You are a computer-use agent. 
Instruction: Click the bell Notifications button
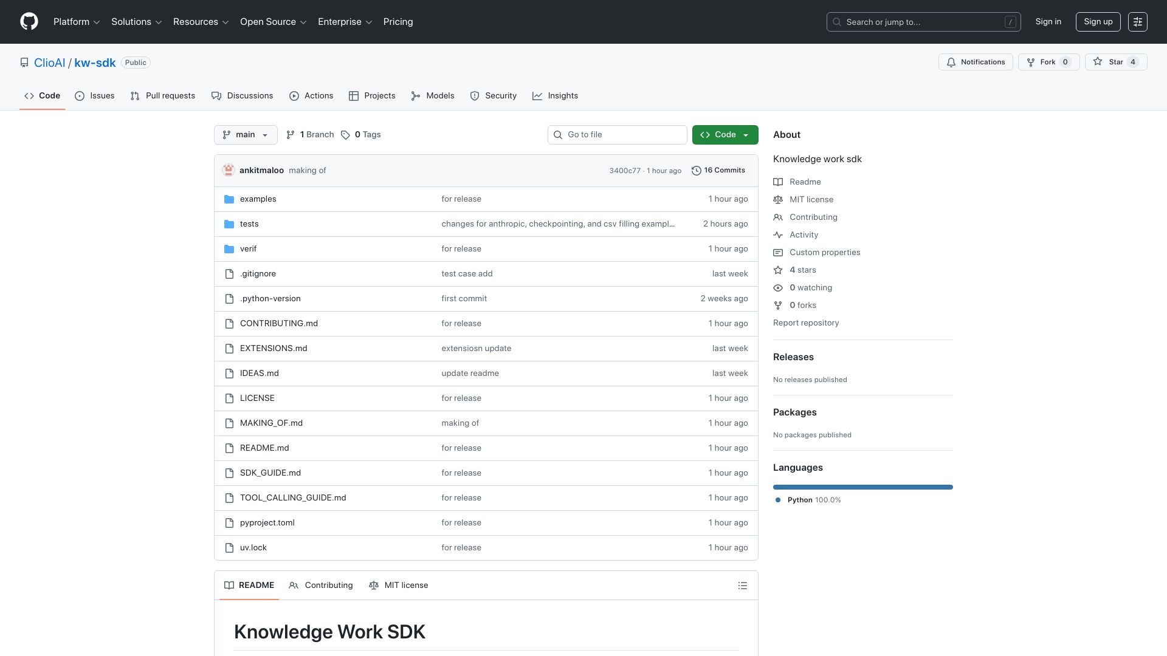[x=976, y=62]
